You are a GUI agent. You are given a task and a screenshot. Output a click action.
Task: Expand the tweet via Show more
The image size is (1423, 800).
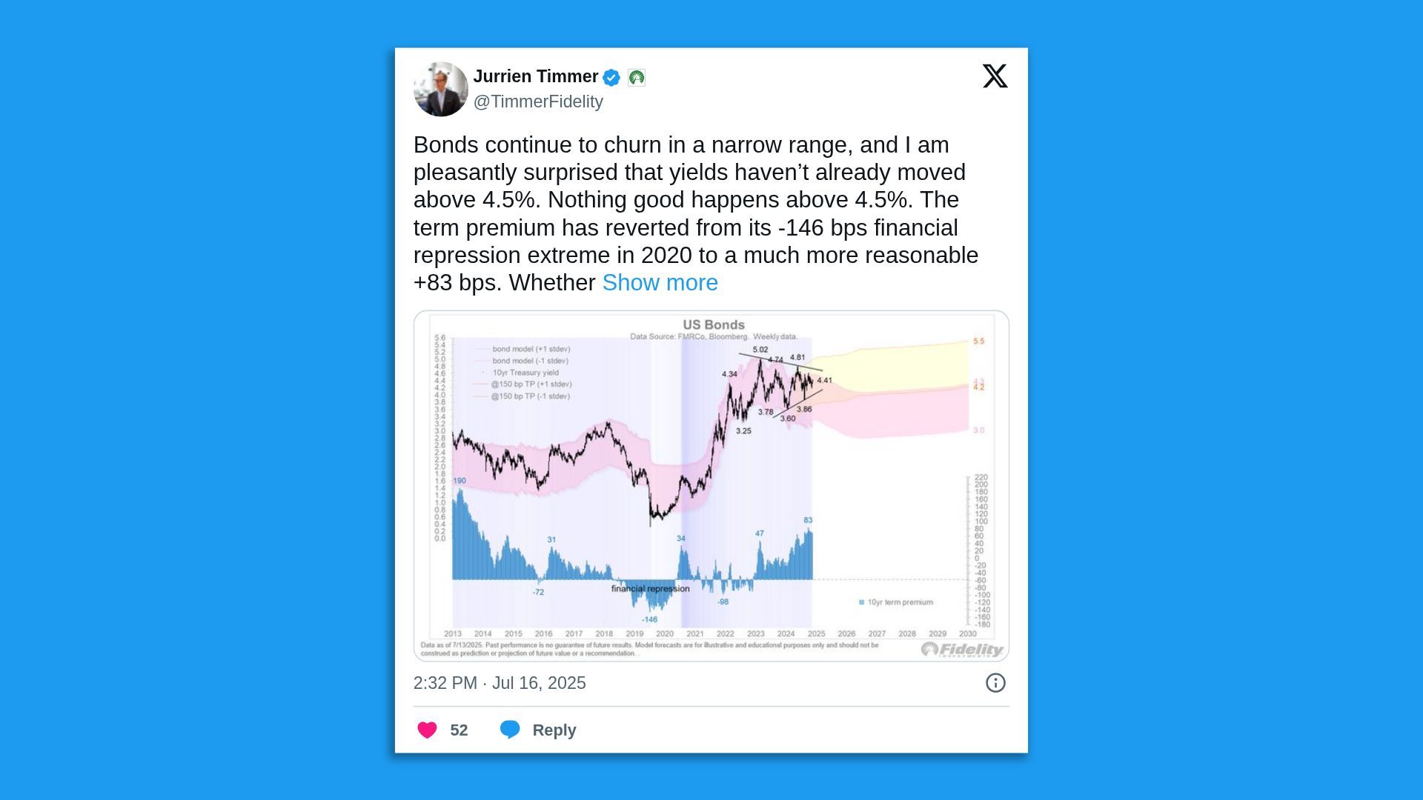(659, 282)
